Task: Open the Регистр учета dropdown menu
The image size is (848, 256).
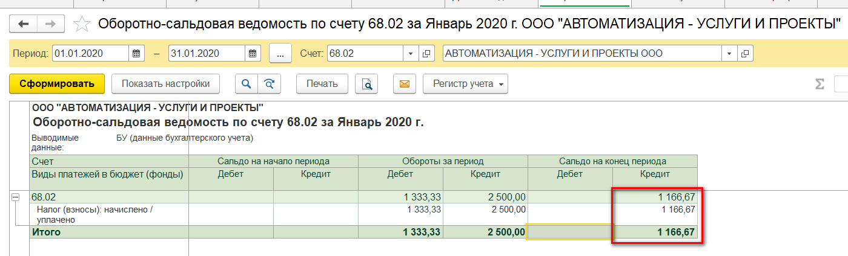Action: pyautogui.click(x=465, y=84)
